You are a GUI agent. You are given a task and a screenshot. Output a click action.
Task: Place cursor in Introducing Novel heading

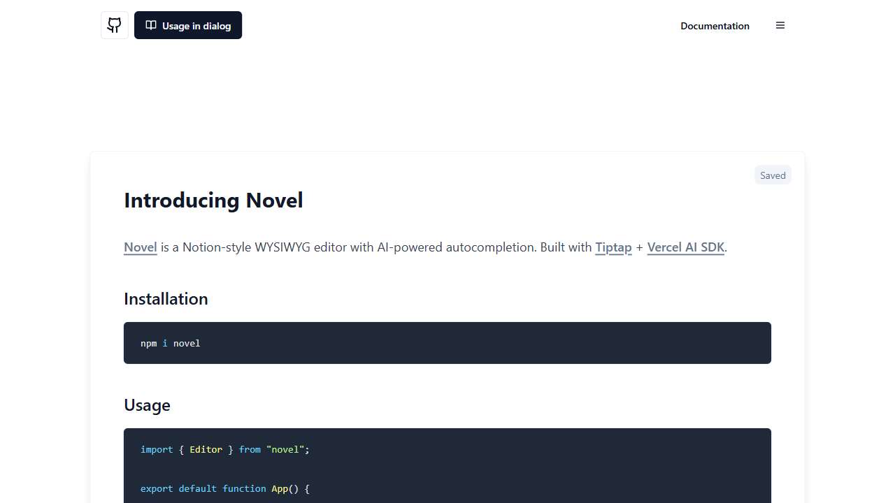(x=213, y=201)
